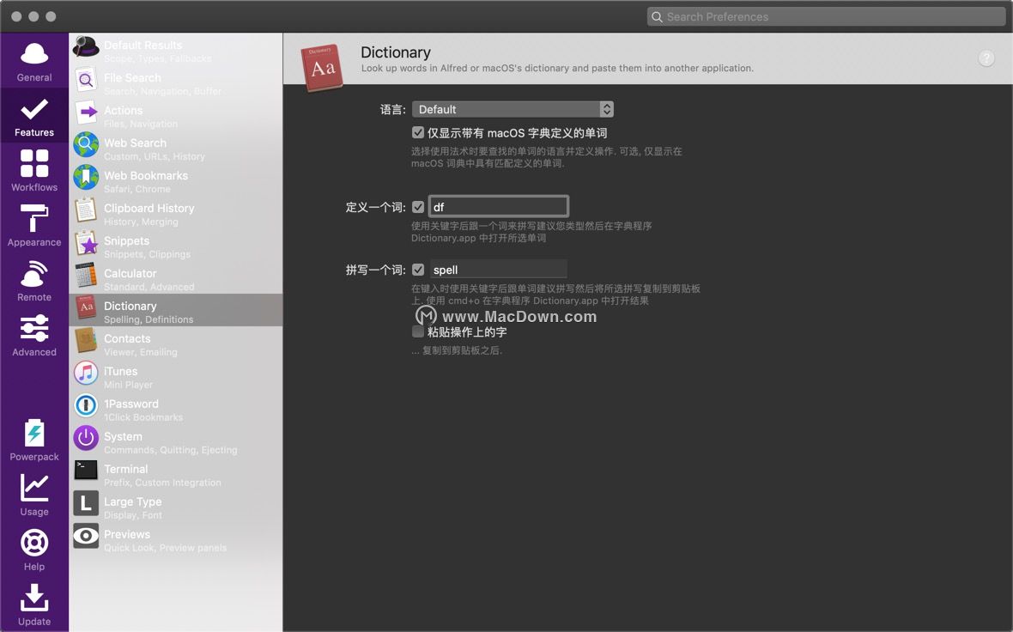The height and width of the screenshot is (632, 1013).
Task: Click the 'Custom, URLs, History' subtitle
Action: point(155,157)
